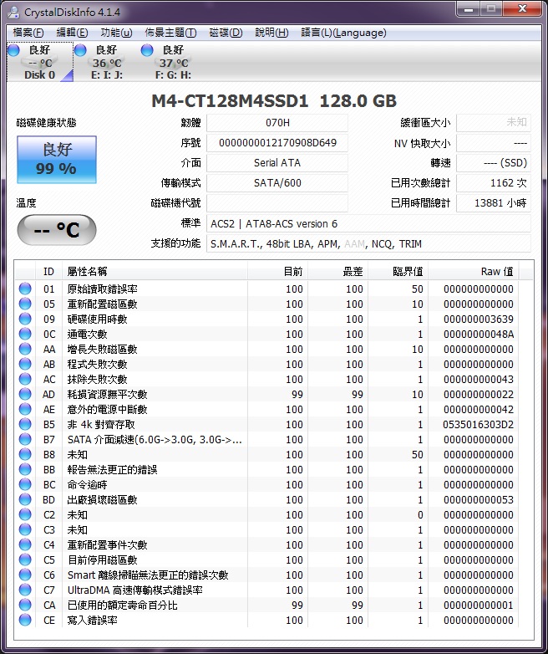Click status orb for attribute C6
Screen dimensions: 548x654
pyautogui.click(x=25, y=575)
